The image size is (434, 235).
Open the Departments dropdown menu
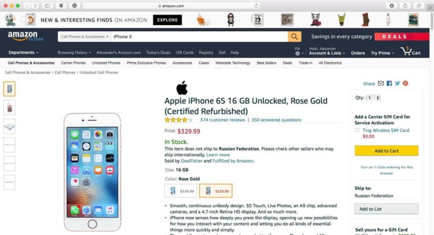coord(23,53)
